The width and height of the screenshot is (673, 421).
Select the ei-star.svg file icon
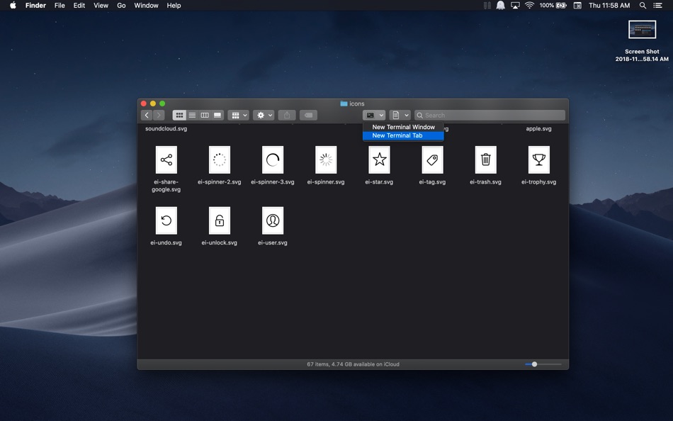380,159
